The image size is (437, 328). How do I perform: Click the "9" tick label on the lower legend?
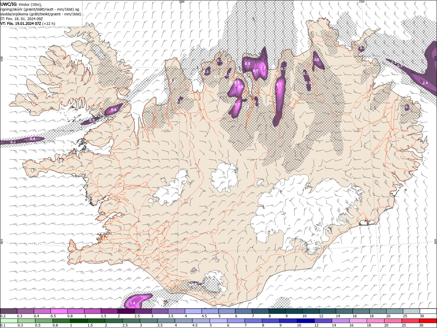click(281, 326)
